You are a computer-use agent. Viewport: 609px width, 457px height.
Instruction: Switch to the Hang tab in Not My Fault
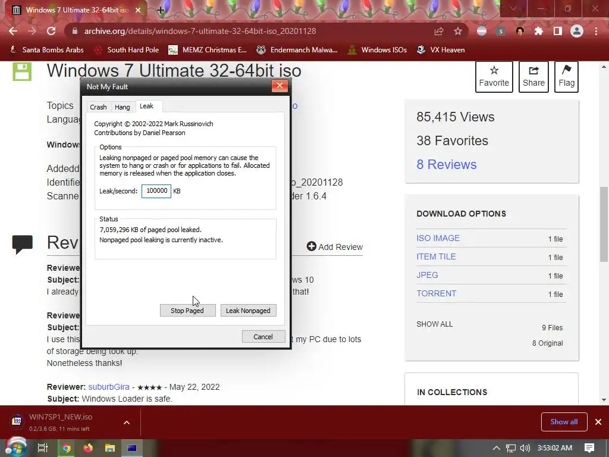tap(123, 107)
